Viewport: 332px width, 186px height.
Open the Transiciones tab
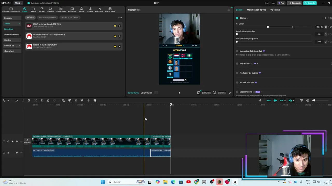tap(61, 10)
